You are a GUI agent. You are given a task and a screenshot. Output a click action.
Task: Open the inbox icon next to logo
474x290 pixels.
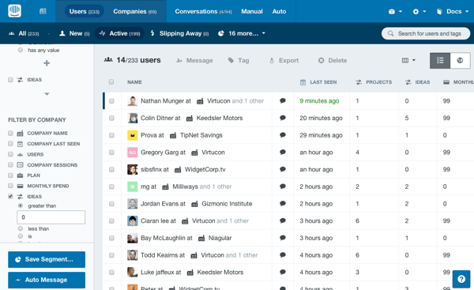[x=43, y=11]
